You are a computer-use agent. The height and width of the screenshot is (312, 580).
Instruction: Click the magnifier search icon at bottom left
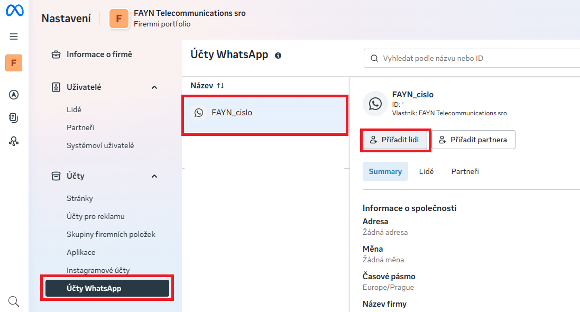click(x=14, y=301)
